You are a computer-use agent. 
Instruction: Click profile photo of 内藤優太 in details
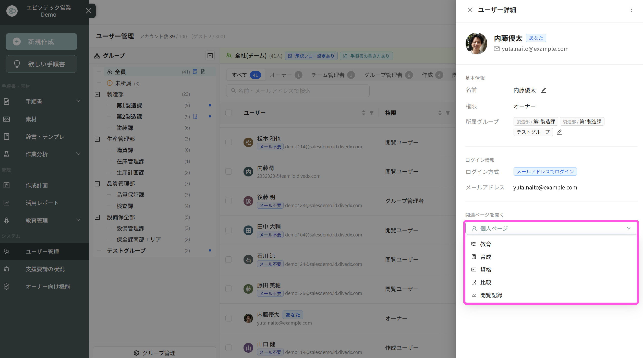coord(476,43)
